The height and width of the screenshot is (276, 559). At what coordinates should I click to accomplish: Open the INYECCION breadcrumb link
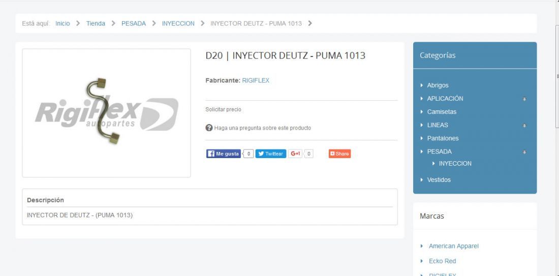(178, 23)
